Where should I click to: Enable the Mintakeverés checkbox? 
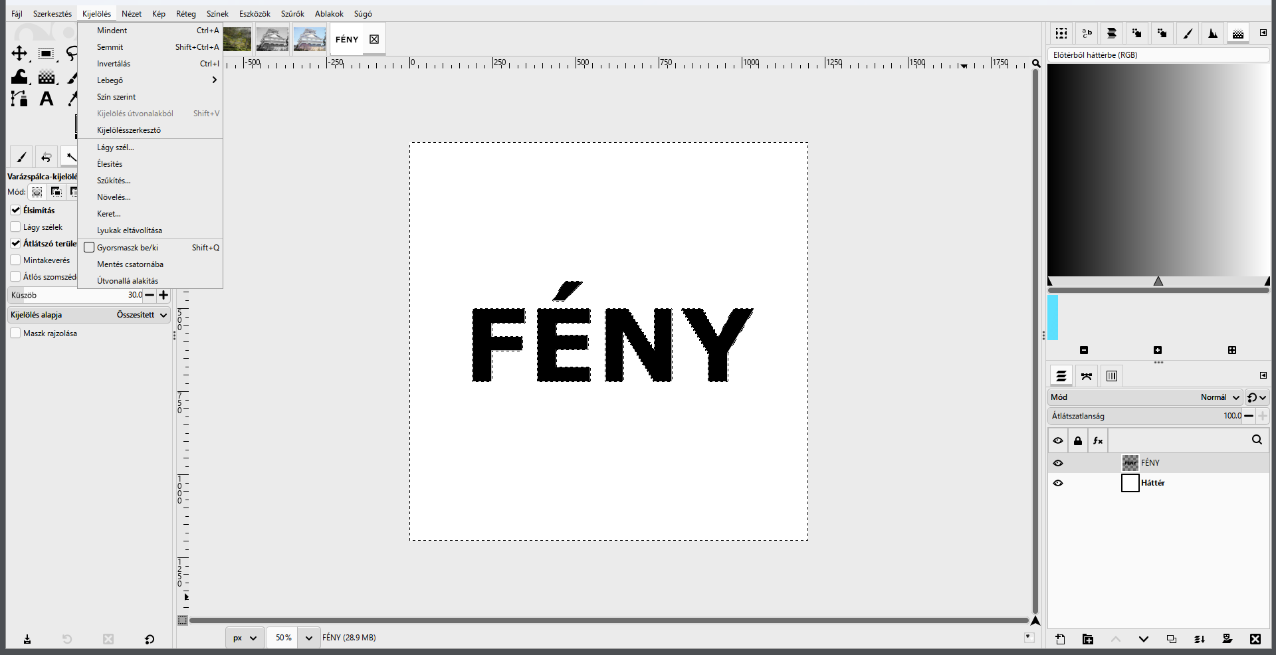pyautogui.click(x=16, y=260)
